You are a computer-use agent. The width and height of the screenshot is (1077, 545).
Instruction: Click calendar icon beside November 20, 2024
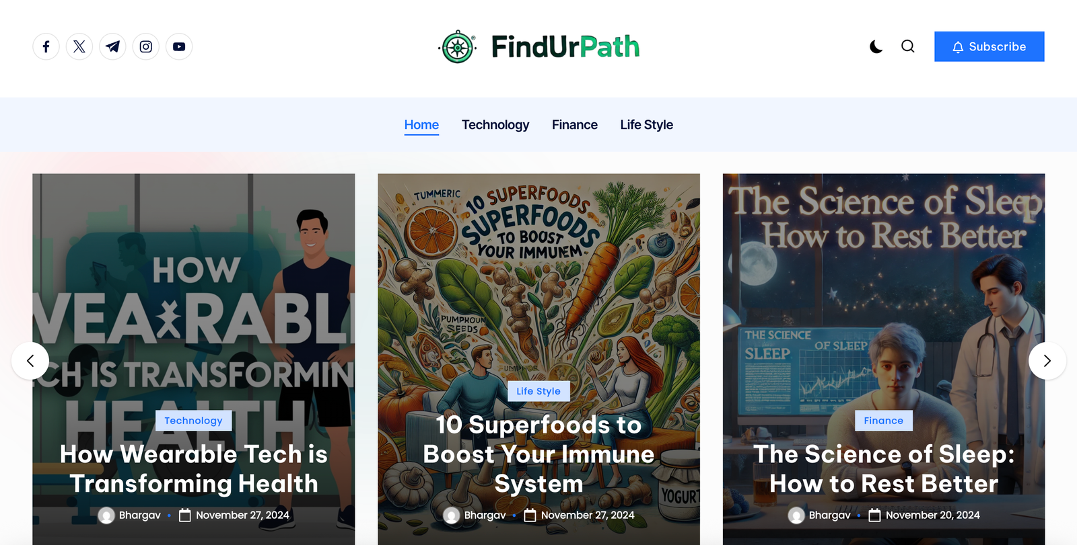pos(874,515)
